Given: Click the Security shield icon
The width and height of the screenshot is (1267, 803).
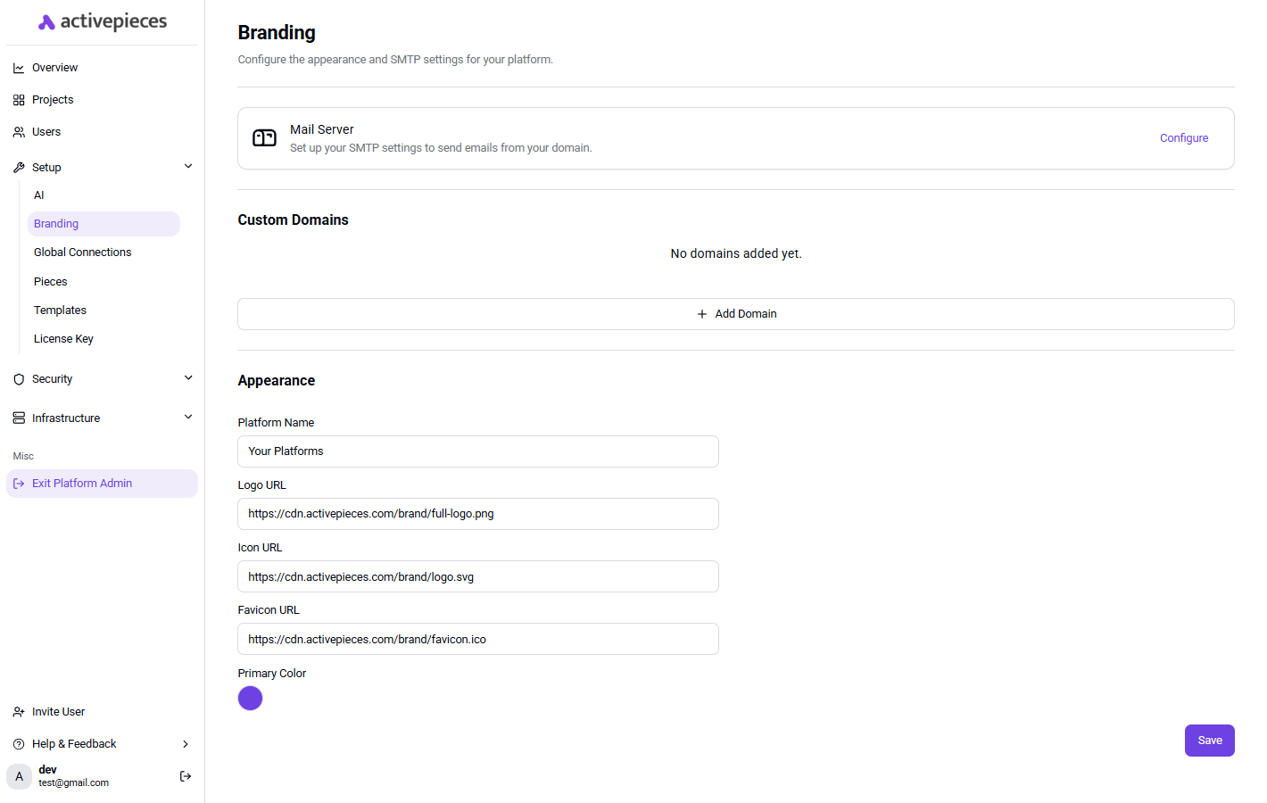Looking at the screenshot, I should pos(19,379).
